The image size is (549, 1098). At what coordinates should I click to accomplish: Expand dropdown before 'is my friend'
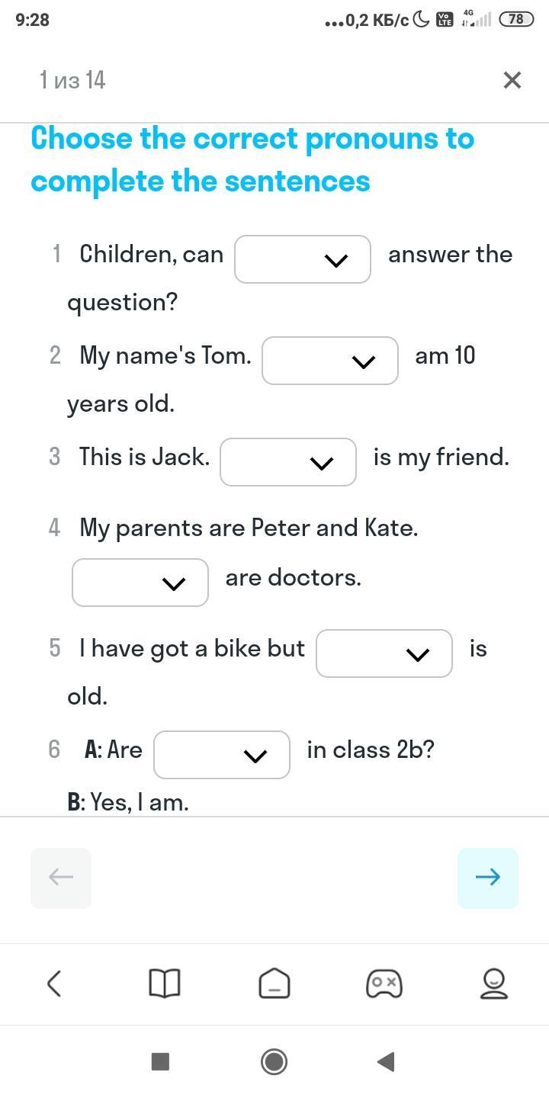[288, 462]
